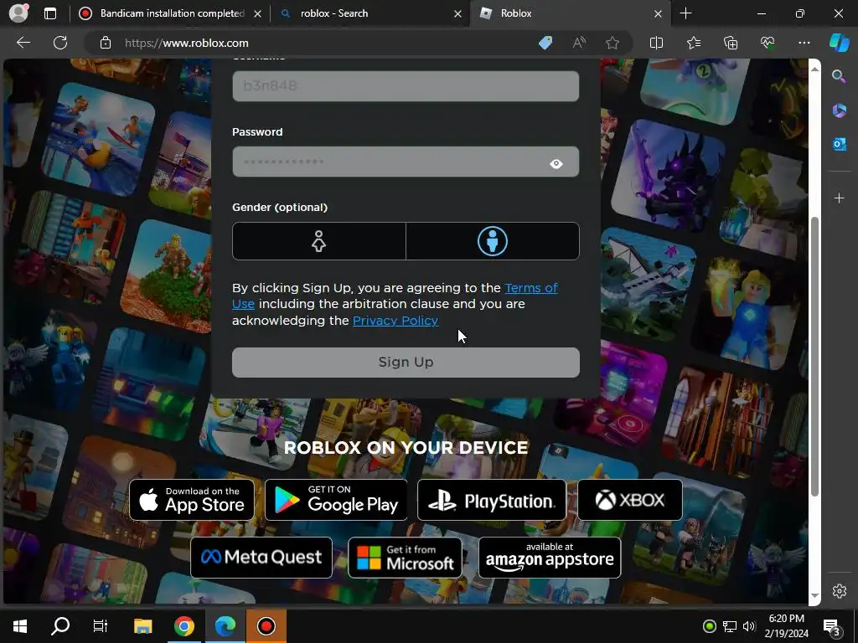Click the page vertical scrollbar thumb
This screenshot has width=858, height=643.
[x=814, y=357]
